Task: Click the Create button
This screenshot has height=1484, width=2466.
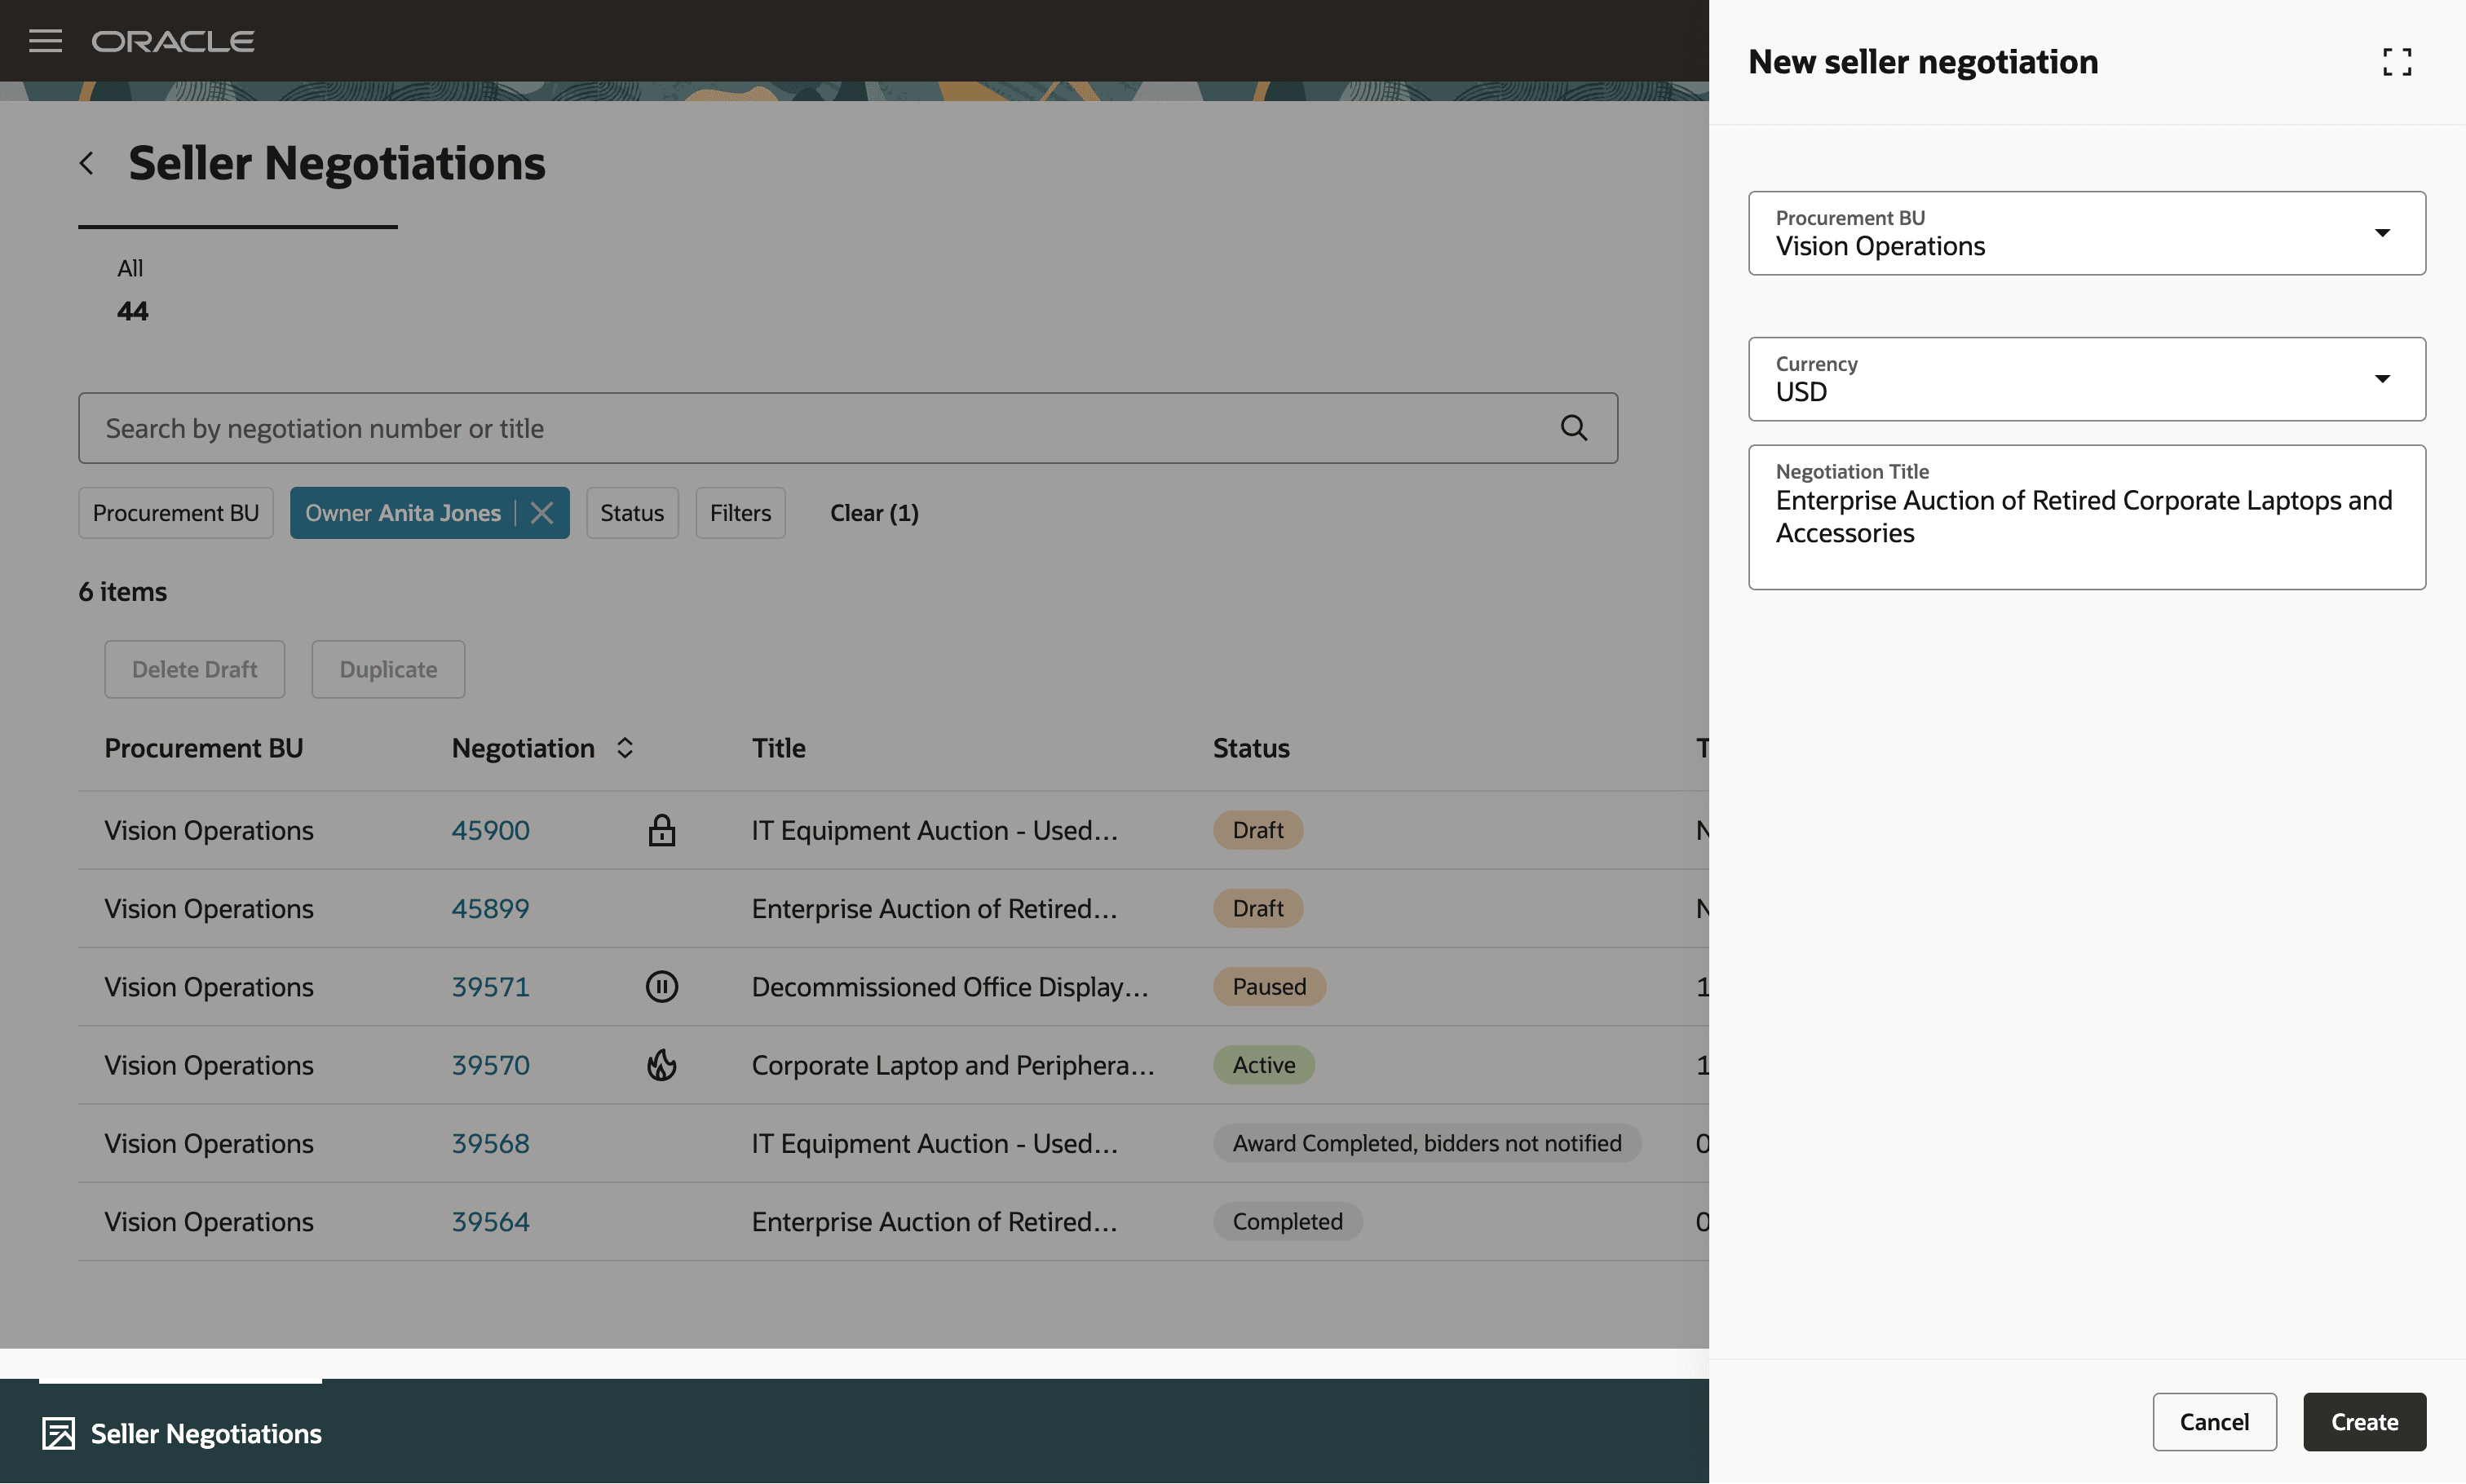Action: pos(2364,1422)
